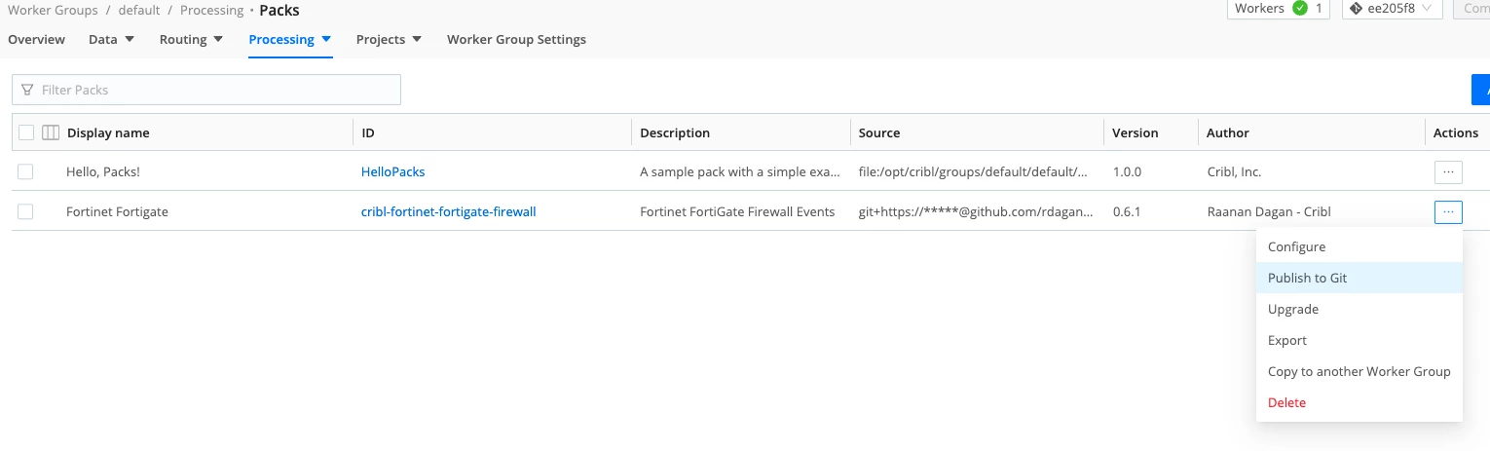The height and width of the screenshot is (451, 1490).
Task: Click the Filter Packs input field
Action: coord(214,90)
